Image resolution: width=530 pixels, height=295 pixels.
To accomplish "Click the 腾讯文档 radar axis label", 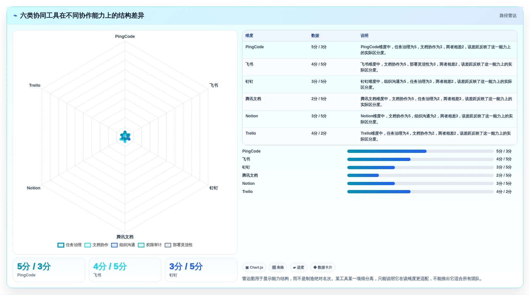I will click(x=125, y=237).
